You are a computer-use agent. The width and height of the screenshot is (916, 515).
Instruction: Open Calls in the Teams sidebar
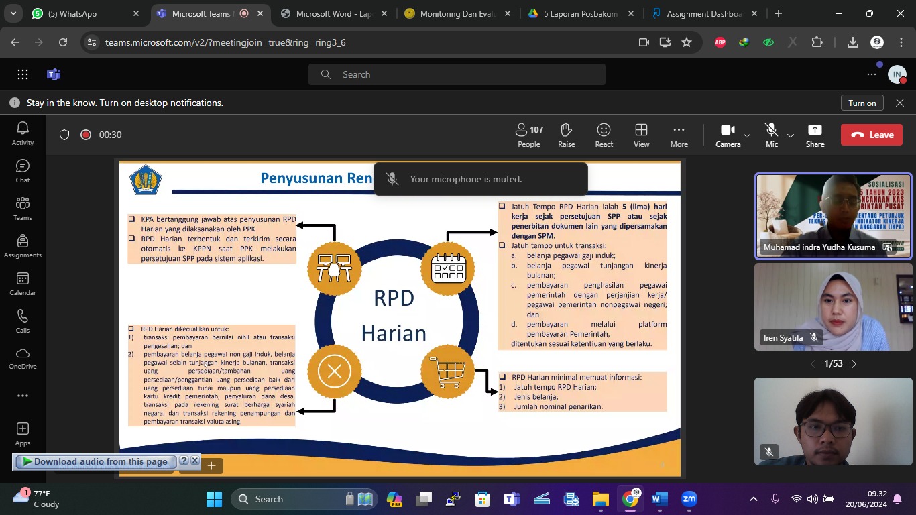23,321
